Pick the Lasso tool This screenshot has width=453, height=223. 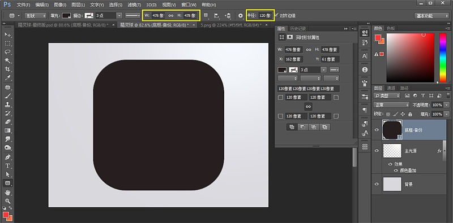[8, 52]
